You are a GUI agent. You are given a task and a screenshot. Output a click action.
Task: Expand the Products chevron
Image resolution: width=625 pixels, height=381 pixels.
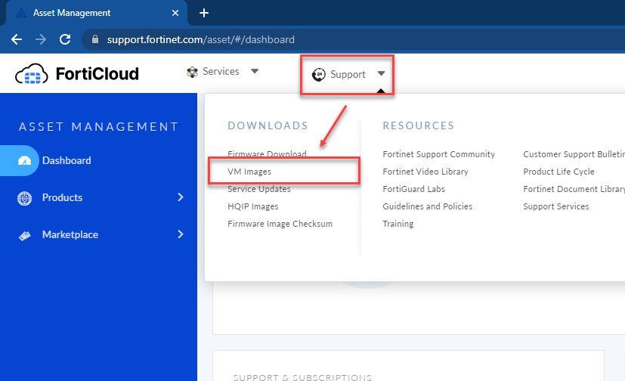[181, 197]
